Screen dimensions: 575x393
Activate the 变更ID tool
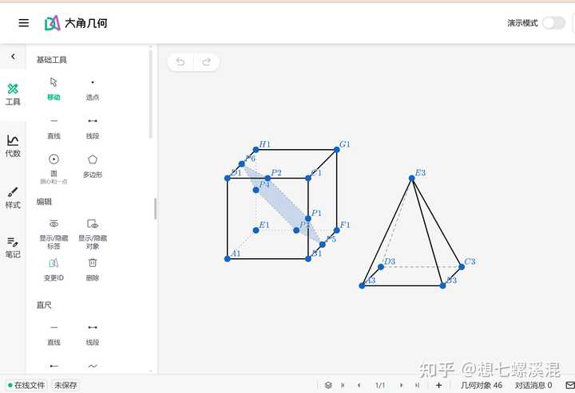click(54, 269)
